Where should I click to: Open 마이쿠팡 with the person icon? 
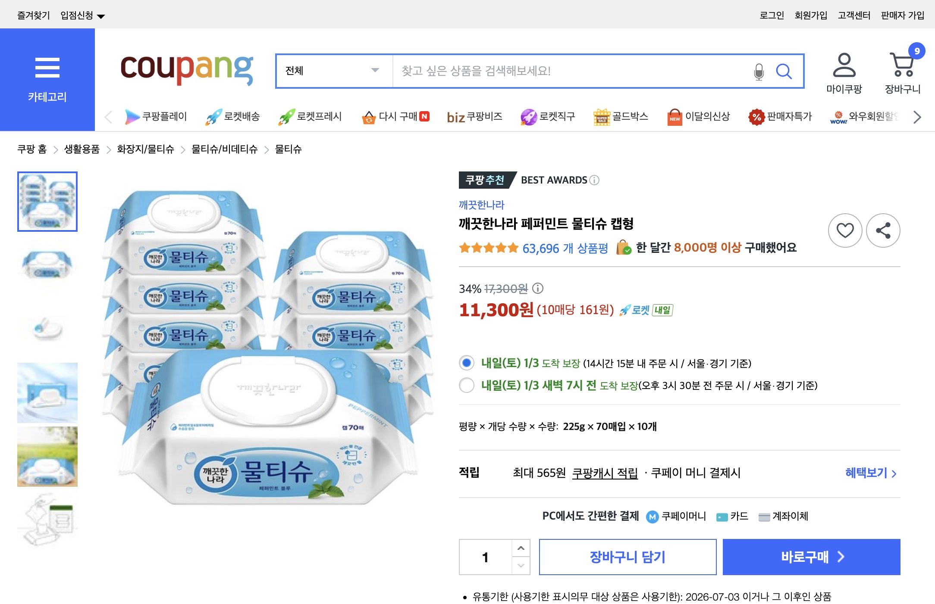coord(844,67)
